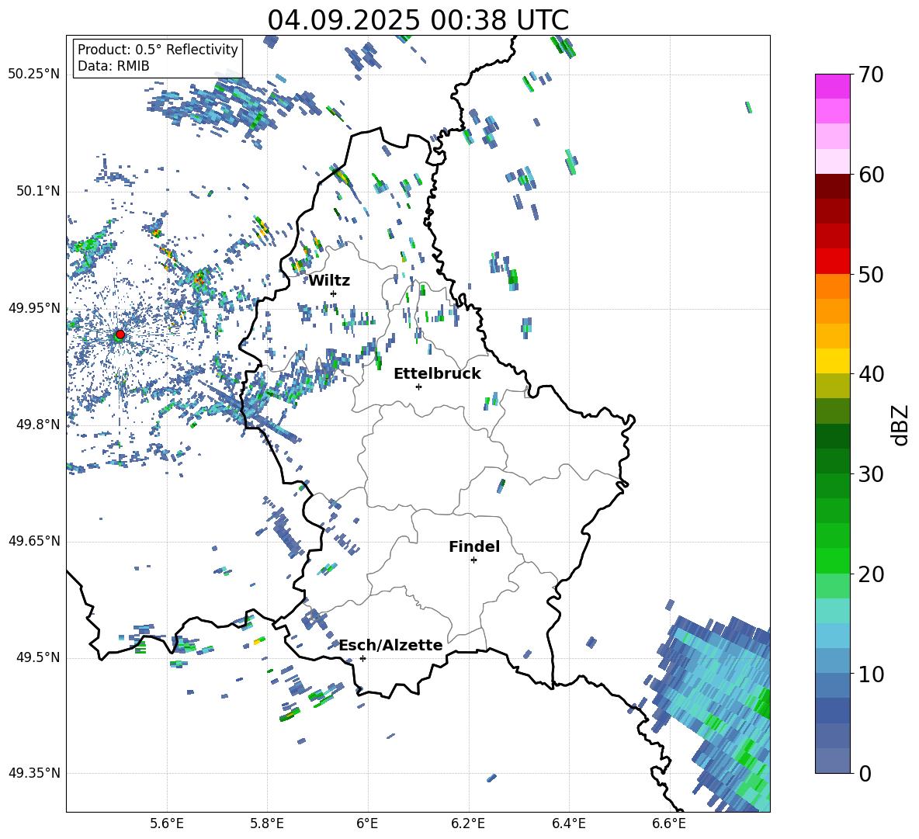Click the colorbar tick label 30

tap(871, 474)
